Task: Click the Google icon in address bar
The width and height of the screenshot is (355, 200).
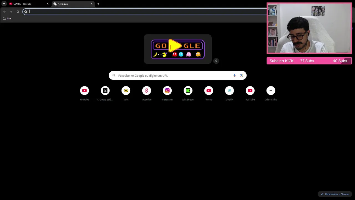Action: click(x=26, y=12)
